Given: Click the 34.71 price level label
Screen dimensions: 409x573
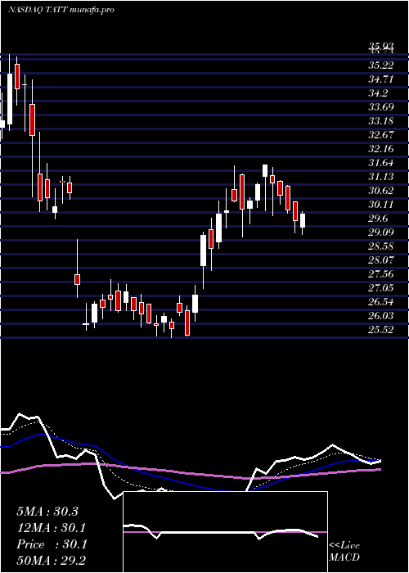Looking at the screenshot, I should (x=381, y=79).
